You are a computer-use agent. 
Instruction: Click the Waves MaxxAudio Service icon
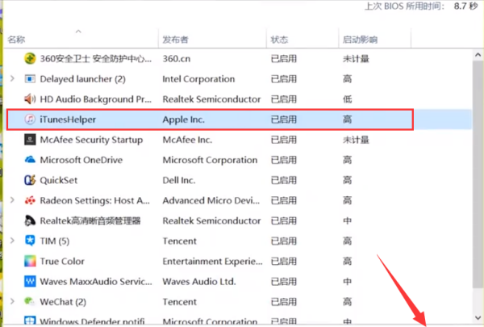(x=30, y=281)
